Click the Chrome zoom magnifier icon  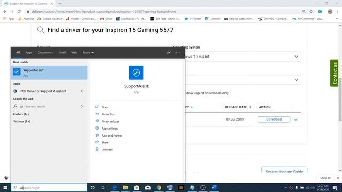(304, 12)
